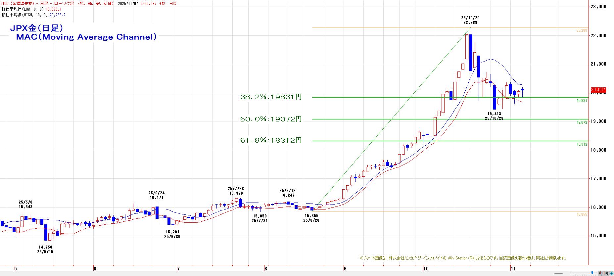This screenshot has width=614, height=276.
Task: Click the 50.0%:19072円 retracement label
Action: pyautogui.click(x=271, y=119)
